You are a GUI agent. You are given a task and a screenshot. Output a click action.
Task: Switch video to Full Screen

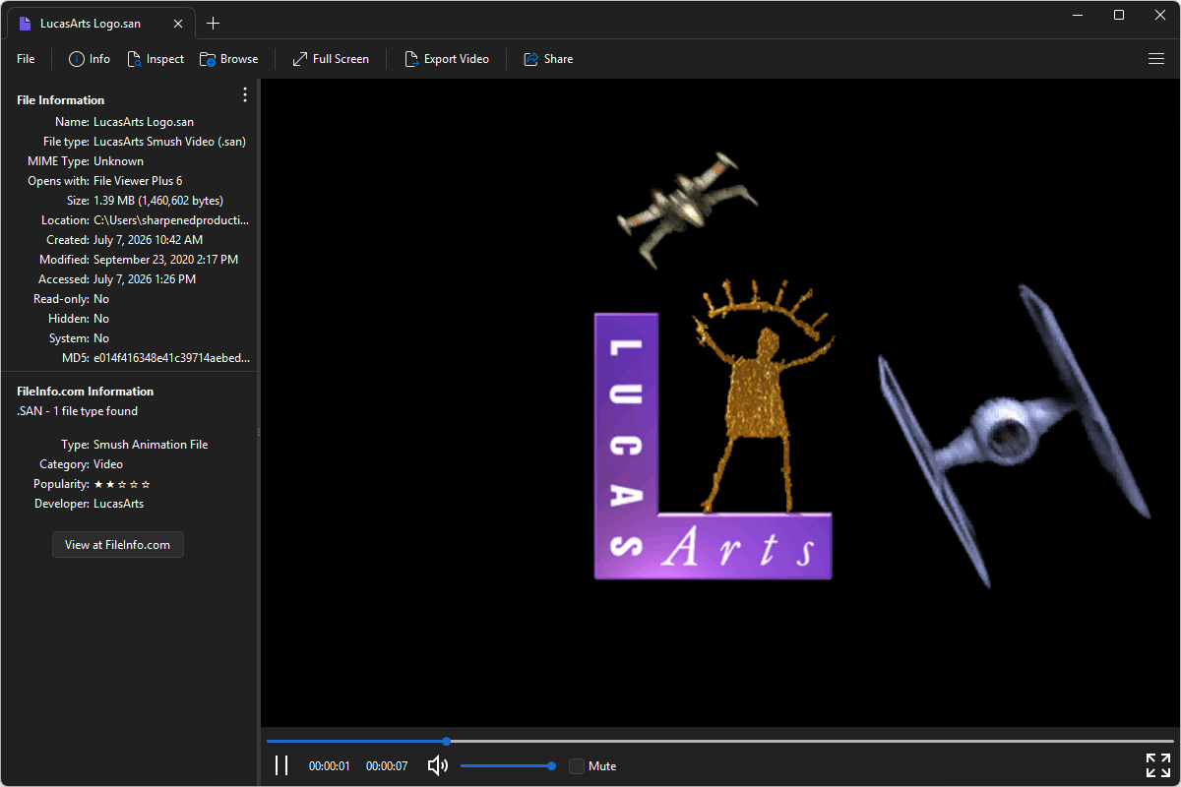tap(331, 59)
